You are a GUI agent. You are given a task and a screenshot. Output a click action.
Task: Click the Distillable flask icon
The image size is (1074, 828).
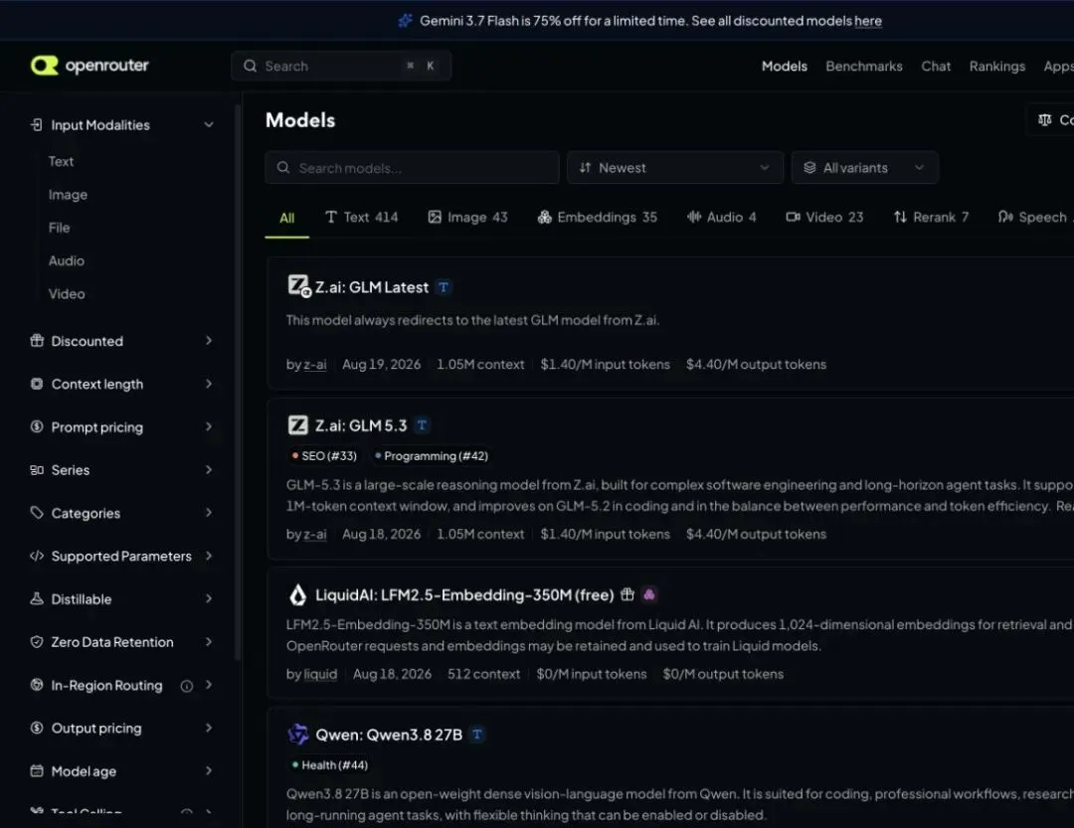coord(37,598)
